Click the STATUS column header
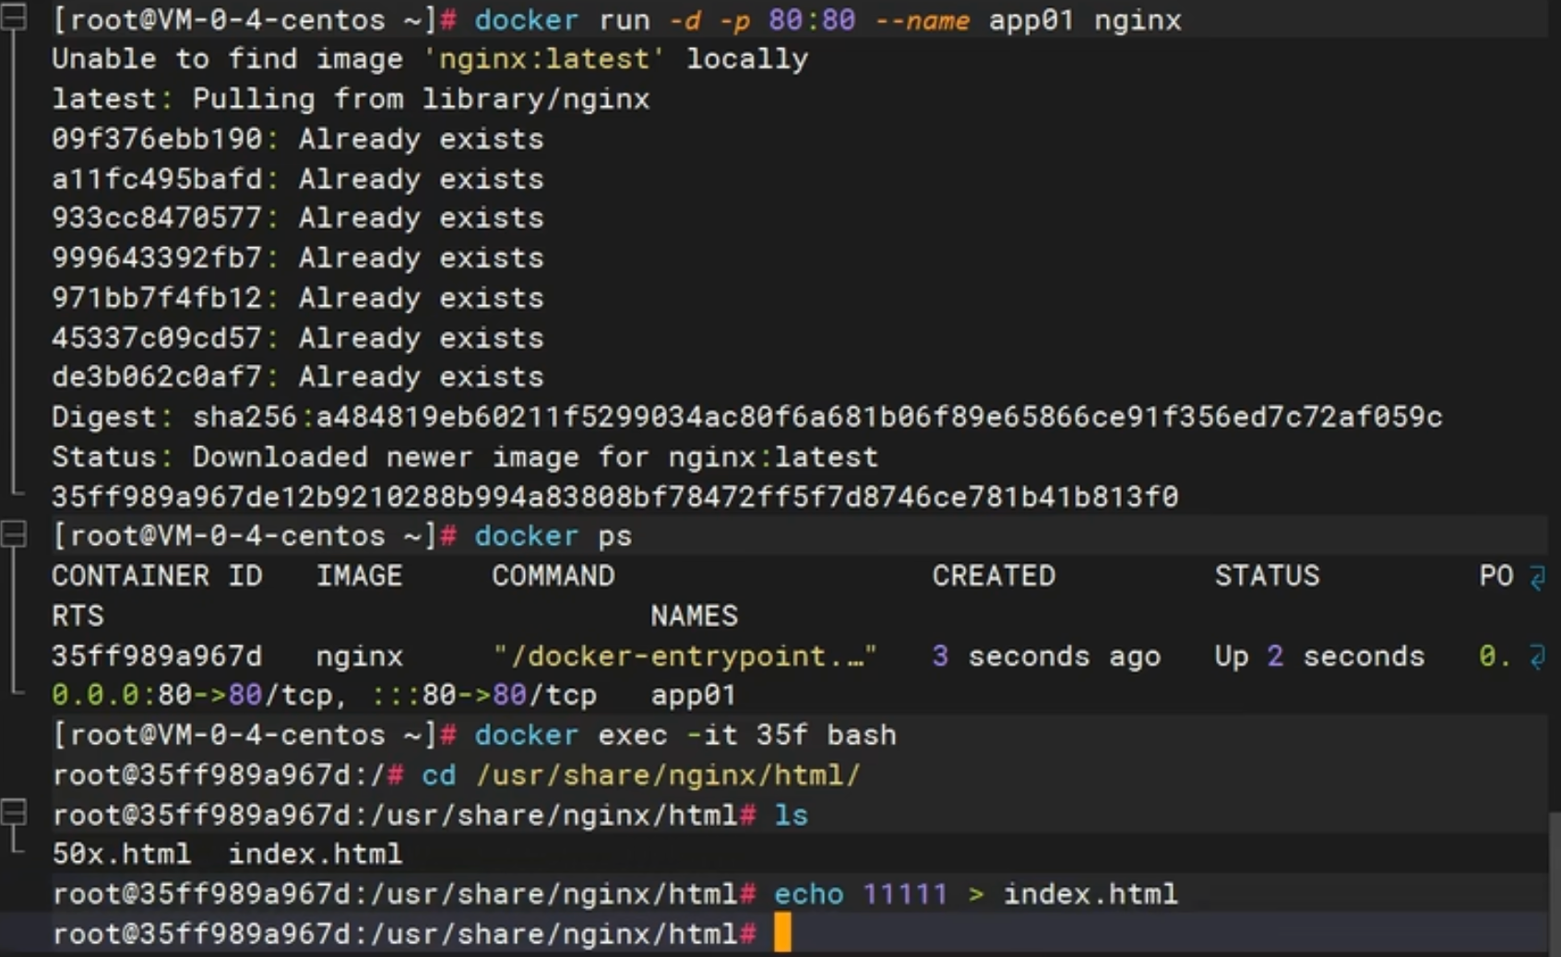 (1267, 575)
